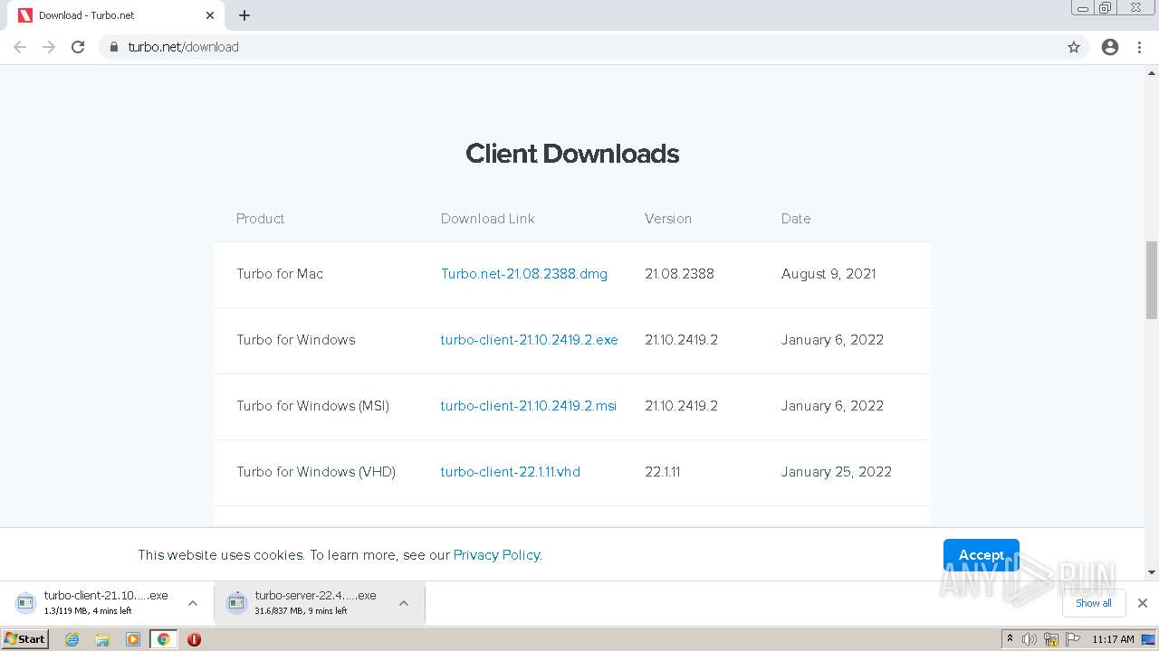Click the scrollbar up arrow
1159x651 pixels.
pyautogui.click(x=1152, y=72)
